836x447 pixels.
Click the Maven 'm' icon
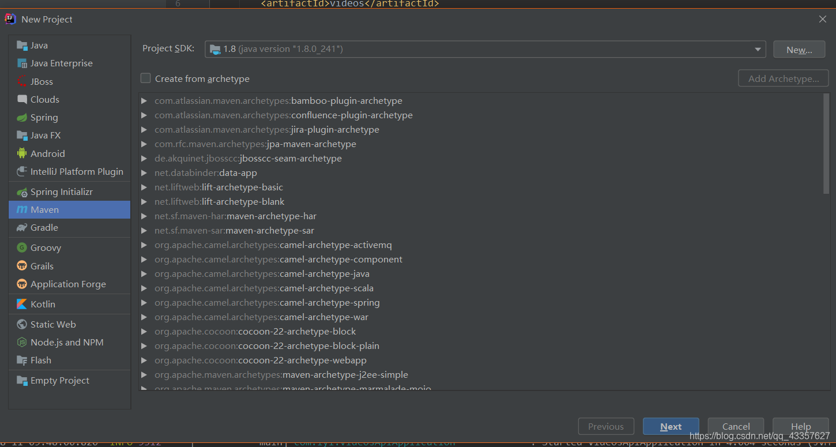[22, 210]
